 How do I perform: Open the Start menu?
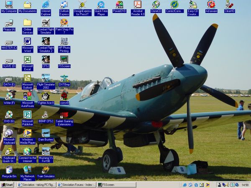pos(8,185)
